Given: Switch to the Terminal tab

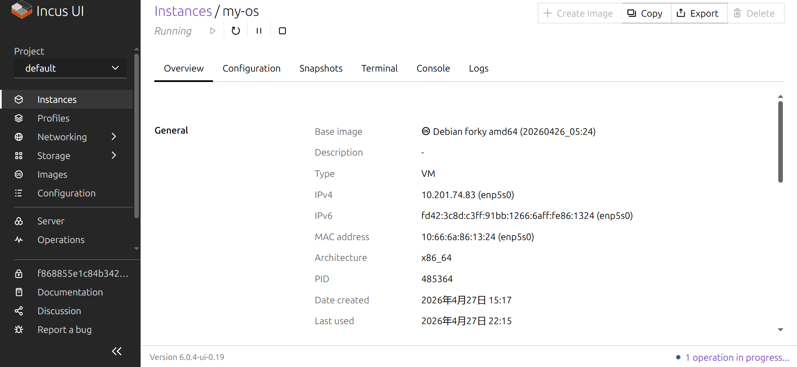Looking at the screenshot, I should point(379,68).
